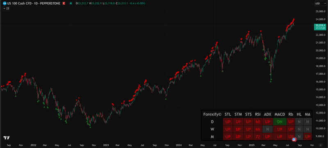Click the green market status dot

(71, 3)
